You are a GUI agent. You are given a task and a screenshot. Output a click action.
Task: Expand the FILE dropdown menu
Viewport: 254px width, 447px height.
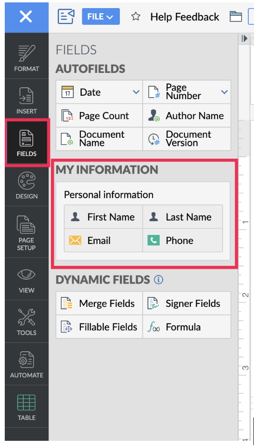(x=101, y=17)
